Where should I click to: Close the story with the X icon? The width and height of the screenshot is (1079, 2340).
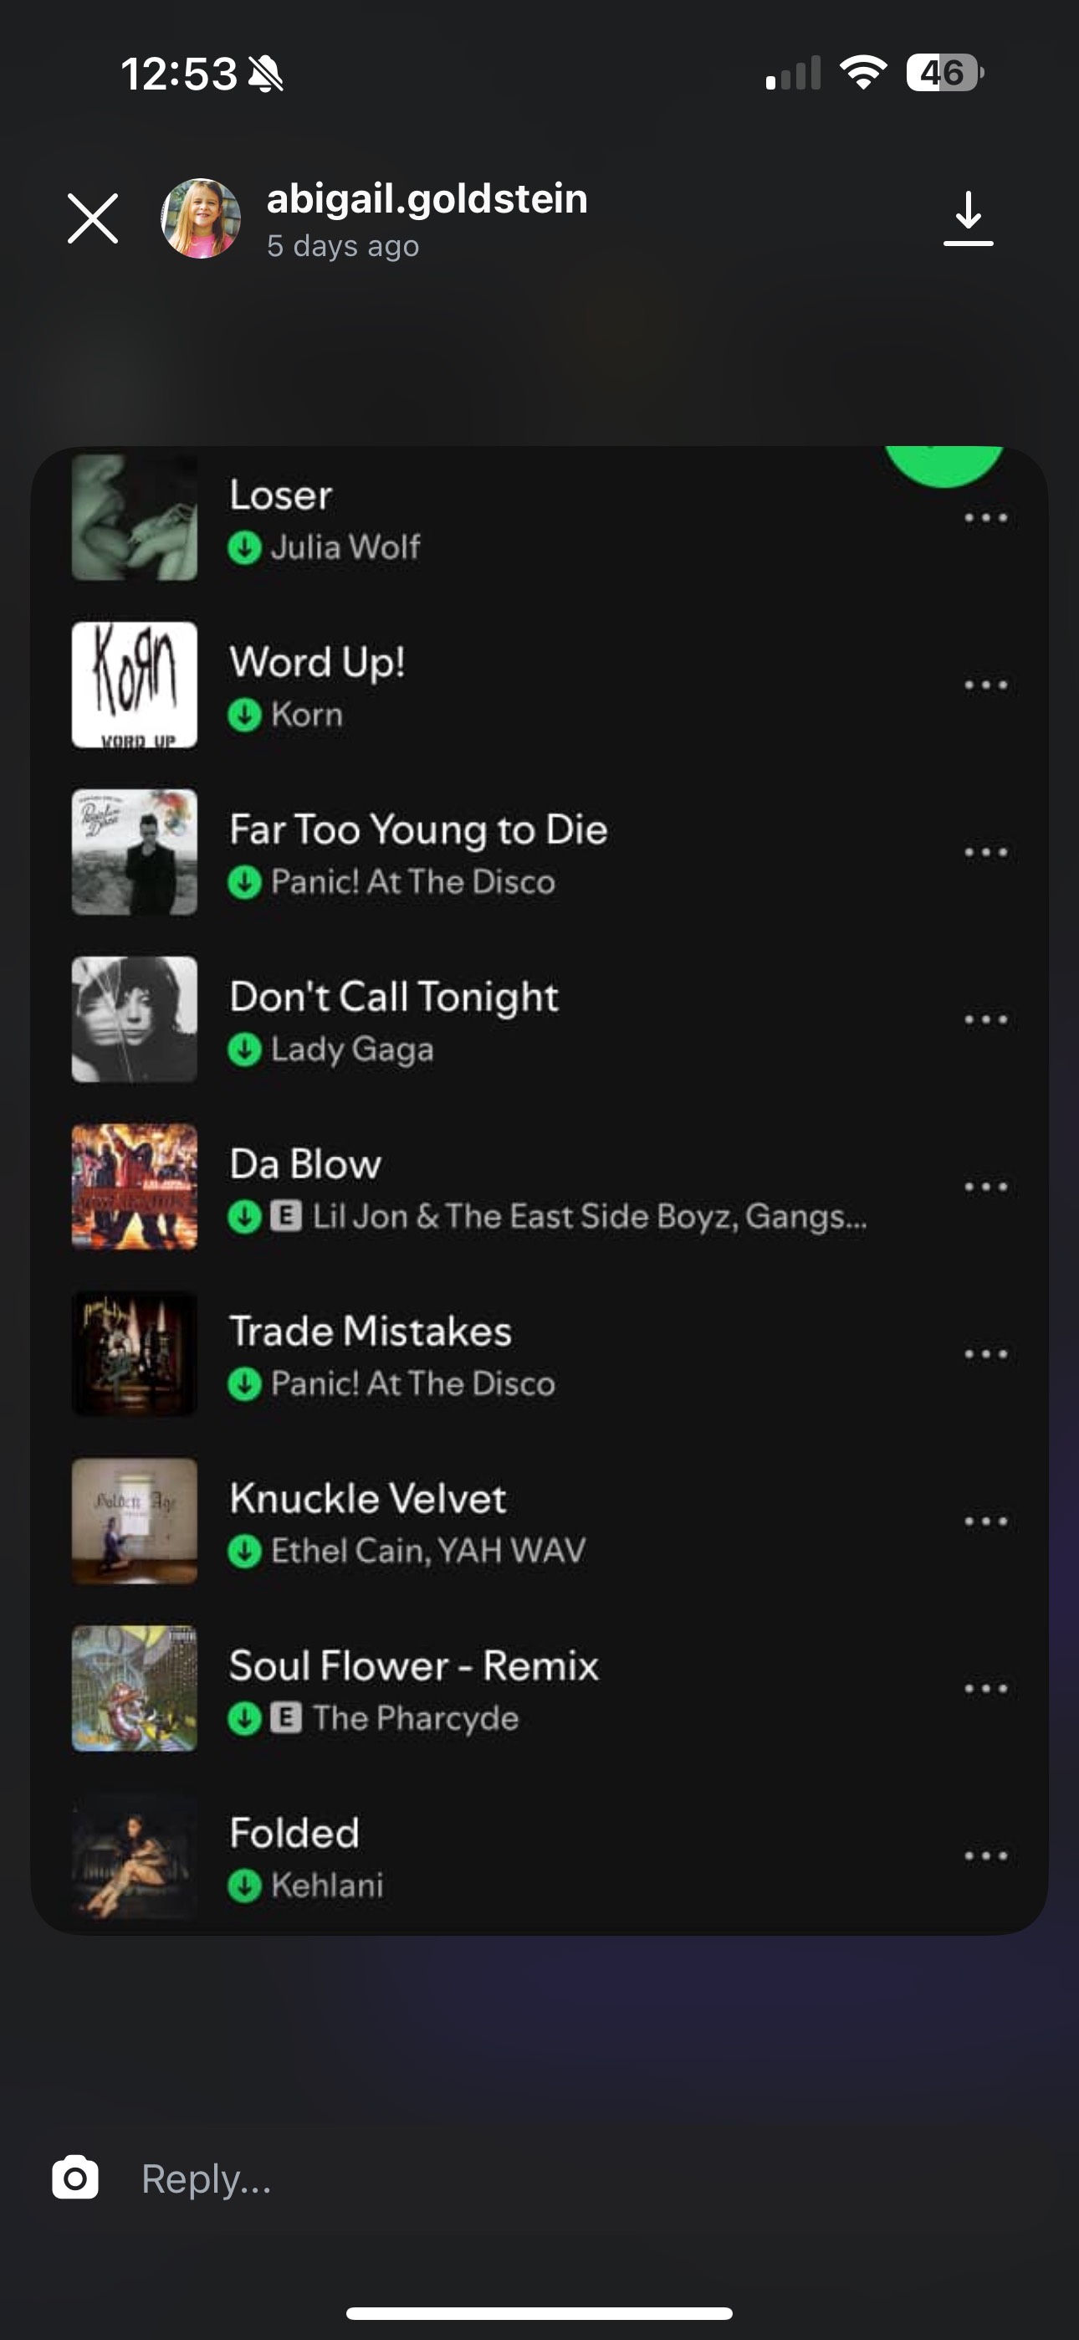[93, 219]
